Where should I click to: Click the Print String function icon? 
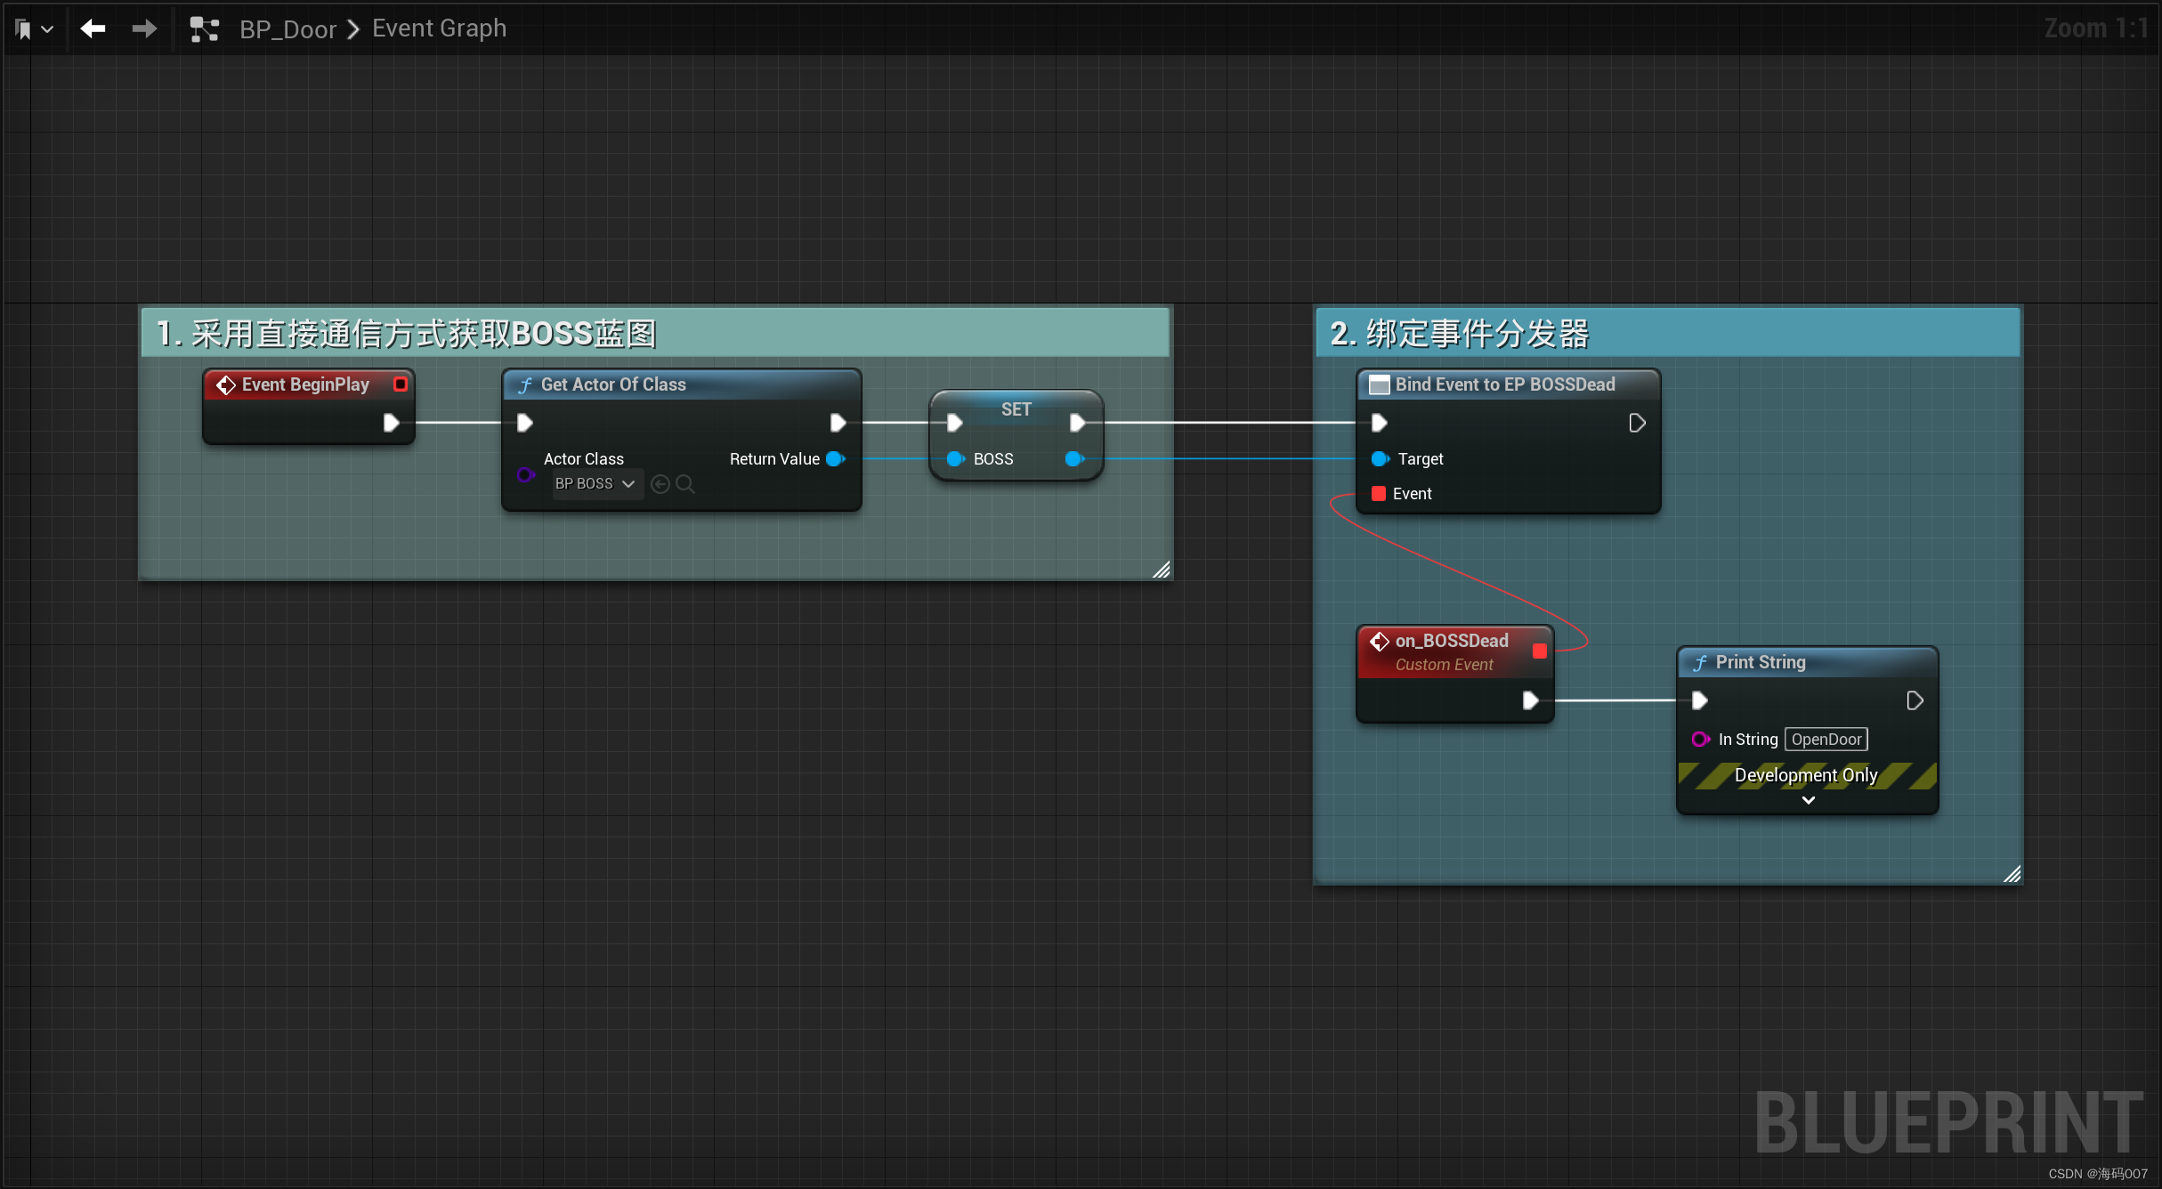pyautogui.click(x=1700, y=662)
